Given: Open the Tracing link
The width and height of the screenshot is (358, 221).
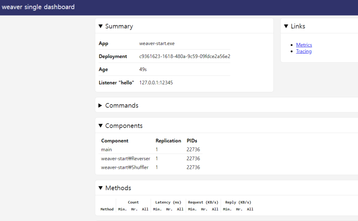Looking at the screenshot, I should pyautogui.click(x=304, y=51).
